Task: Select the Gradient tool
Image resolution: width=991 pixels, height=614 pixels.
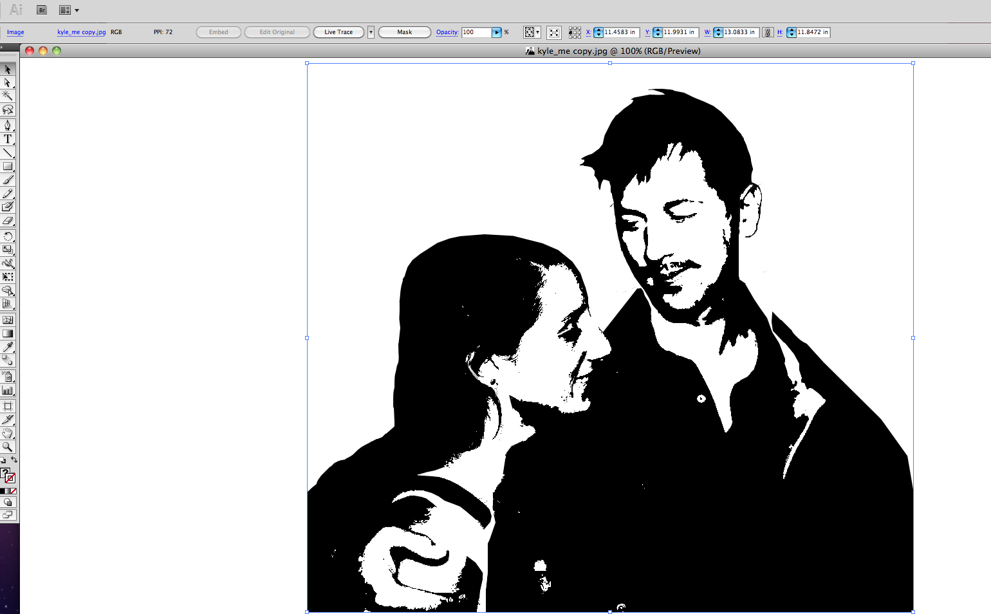Action: pos(8,333)
